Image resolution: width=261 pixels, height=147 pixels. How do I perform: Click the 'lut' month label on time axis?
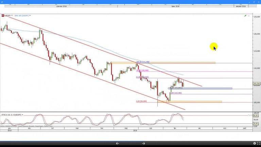pyautogui.click(x=52, y=128)
